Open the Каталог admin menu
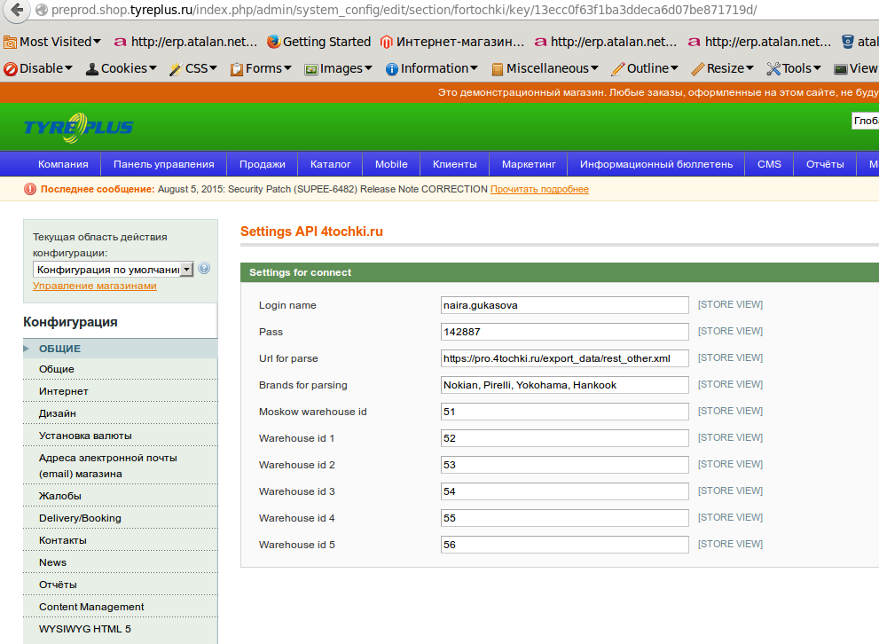Viewport: 879px width, 644px height. tap(330, 164)
